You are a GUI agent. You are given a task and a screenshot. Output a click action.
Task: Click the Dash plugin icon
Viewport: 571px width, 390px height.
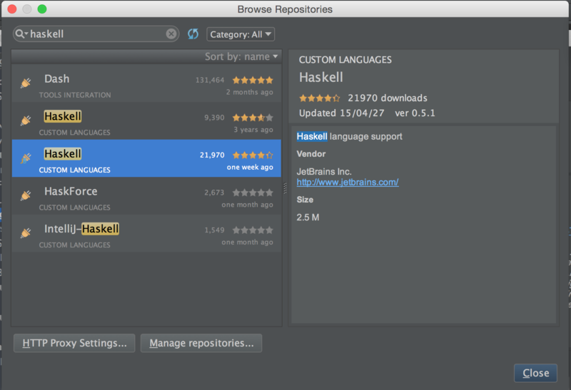tap(26, 83)
